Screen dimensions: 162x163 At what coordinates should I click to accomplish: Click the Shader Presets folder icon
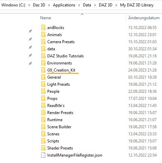(x=43, y=148)
